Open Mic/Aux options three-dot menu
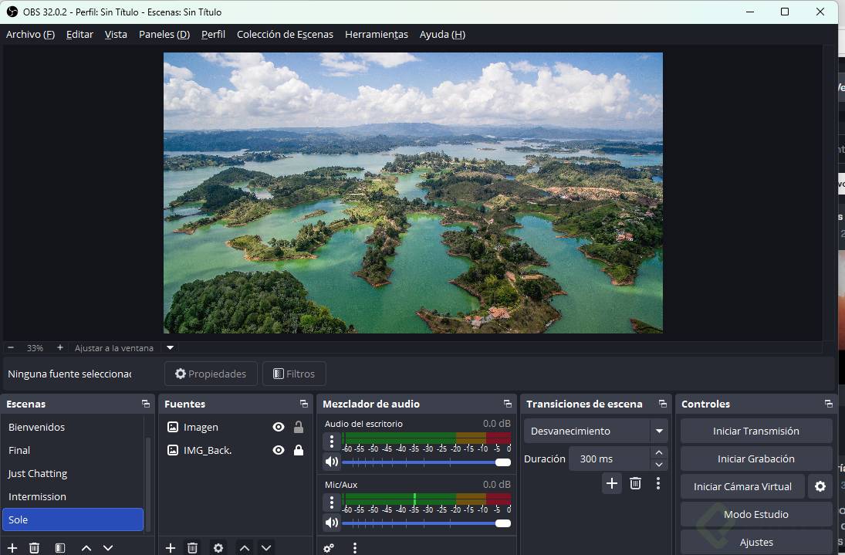The width and height of the screenshot is (845, 555). coord(332,503)
